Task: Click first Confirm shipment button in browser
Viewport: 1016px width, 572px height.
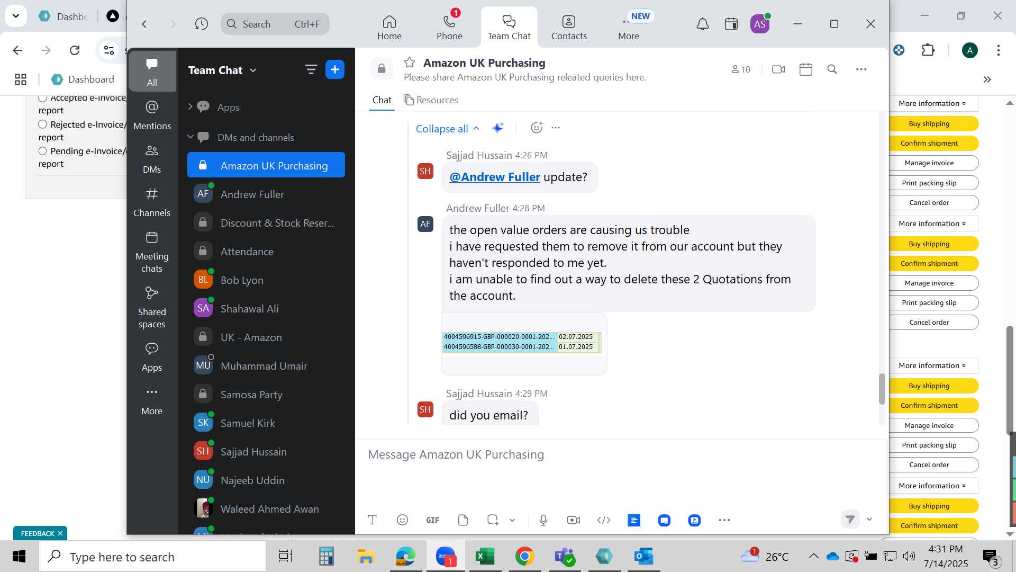Action: click(929, 143)
